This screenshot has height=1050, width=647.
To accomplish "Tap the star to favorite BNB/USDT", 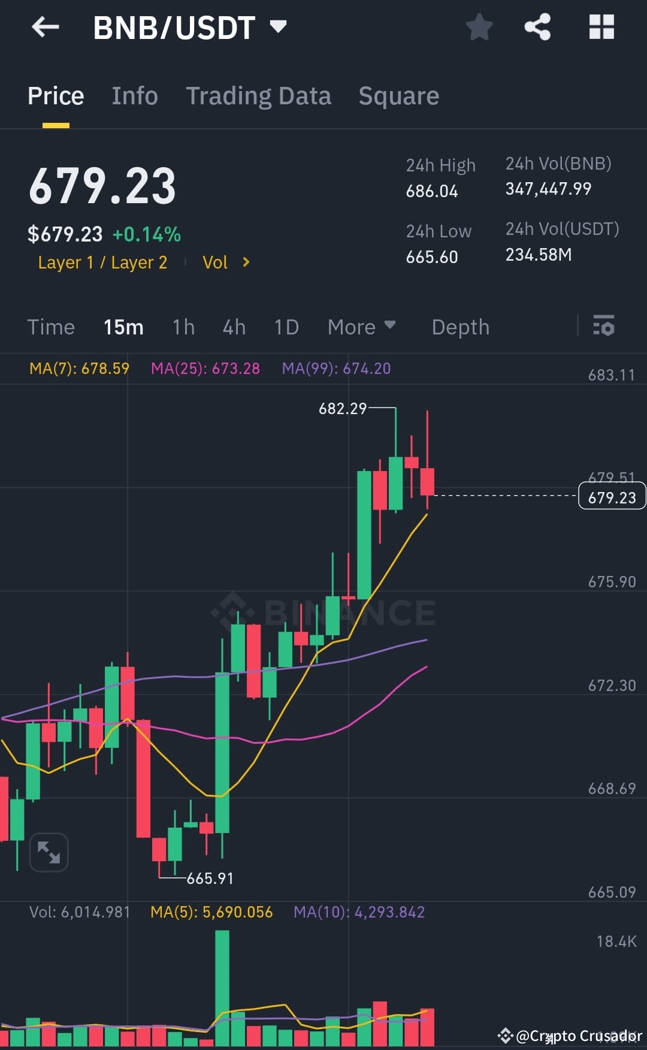I will point(479,26).
